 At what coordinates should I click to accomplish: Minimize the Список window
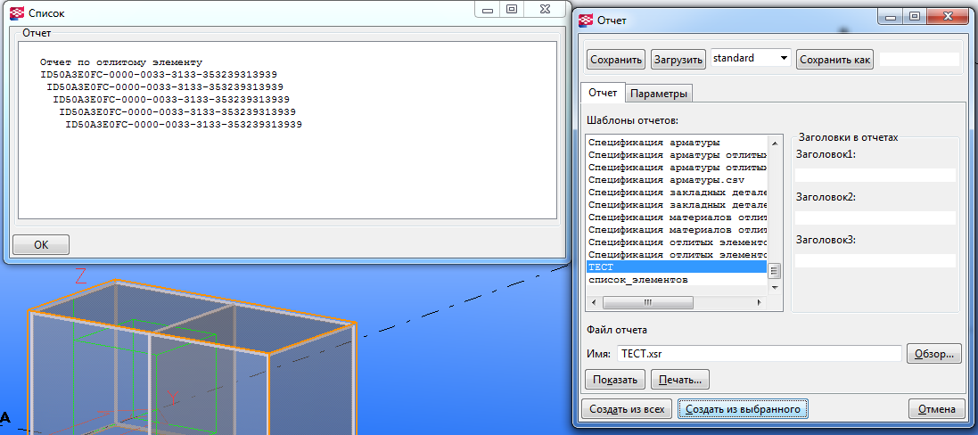click(x=487, y=9)
